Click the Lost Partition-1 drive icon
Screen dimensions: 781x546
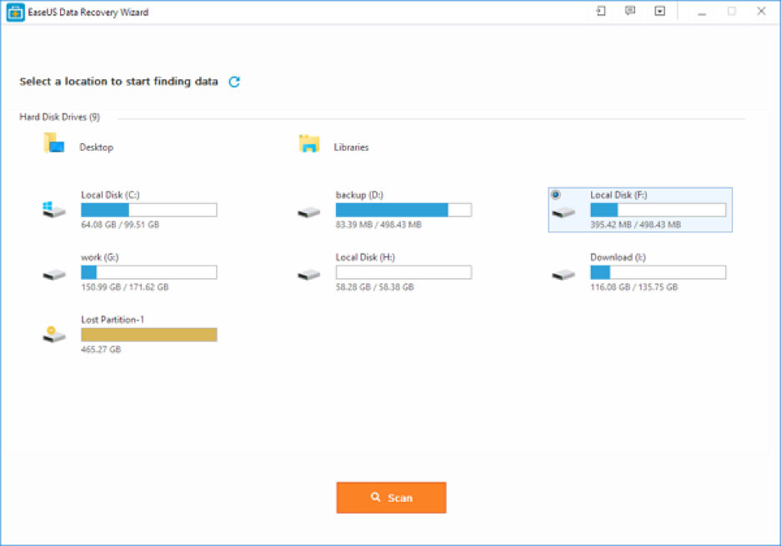(53, 335)
